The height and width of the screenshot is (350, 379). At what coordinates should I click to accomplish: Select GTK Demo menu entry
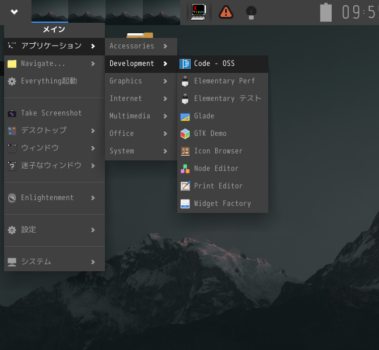point(223,134)
